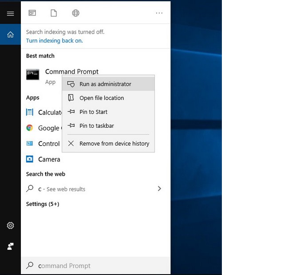Choose Pin to Start

coord(108,112)
